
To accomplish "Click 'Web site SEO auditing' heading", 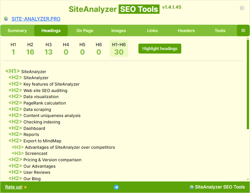I will click(x=38, y=90).
